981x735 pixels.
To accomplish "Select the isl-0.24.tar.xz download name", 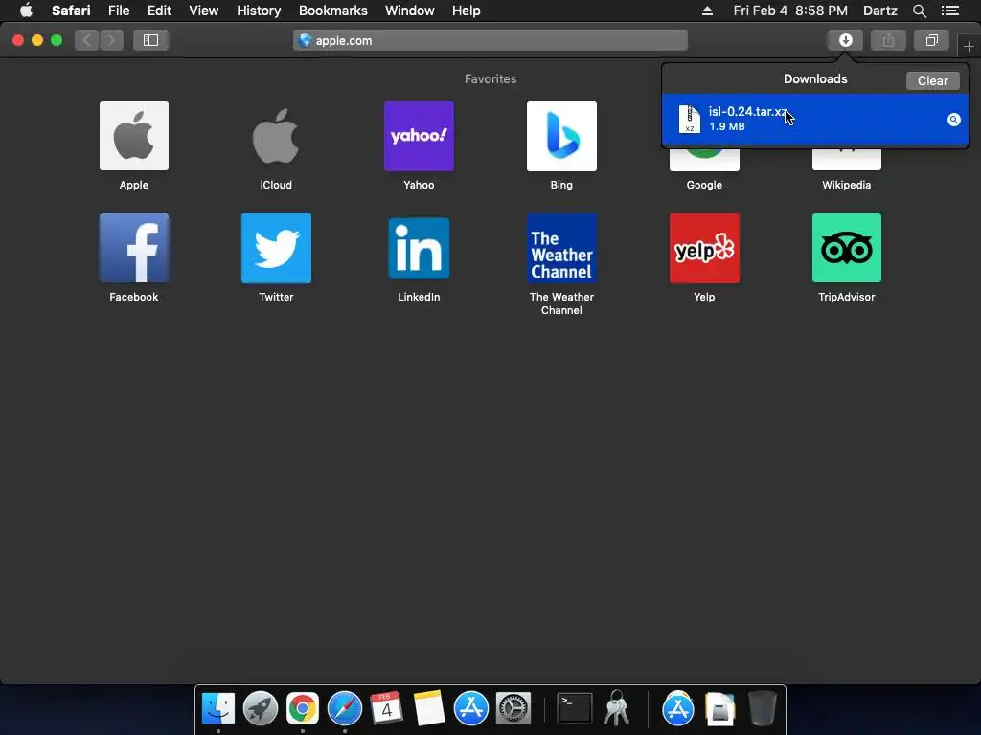I will coord(747,111).
